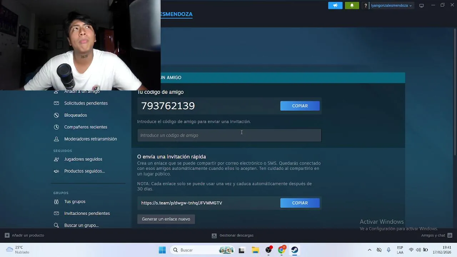Click the Amigos y chat grid icon
Screen dimensions: 457x257
450,235
